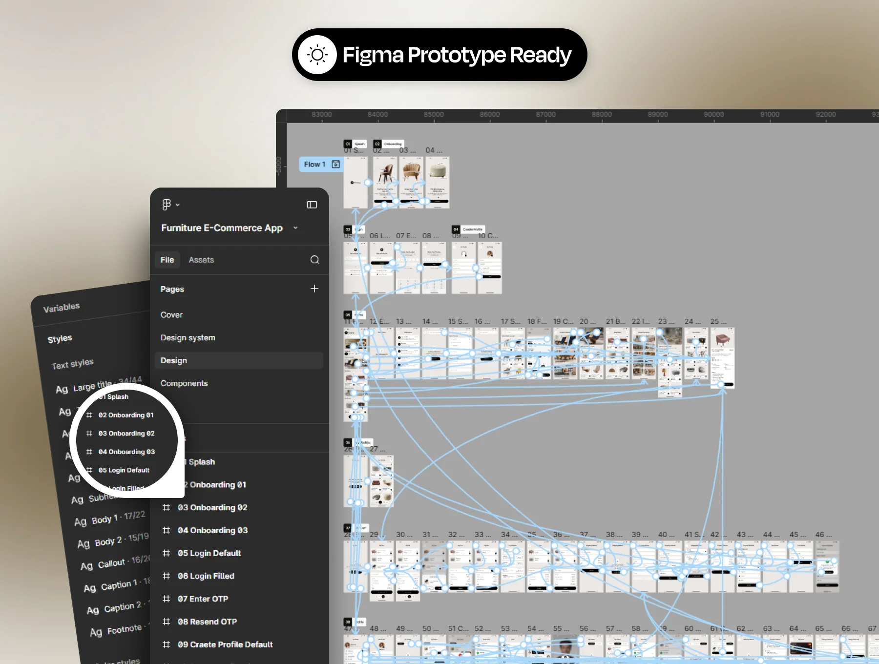Image resolution: width=879 pixels, height=664 pixels.
Task: Open the Cover page
Action: (171, 315)
